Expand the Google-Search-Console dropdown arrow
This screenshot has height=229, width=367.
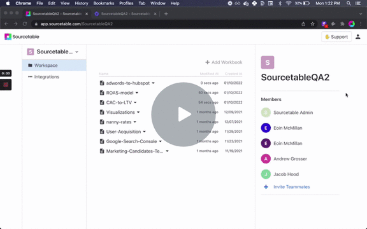click(x=160, y=141)
